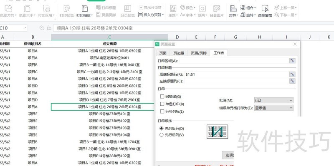Click cell 项目D 1分期 住宅 8号楼 20单元 0801室
Screen dimensions: 334x166
click(x=109, y=86)
